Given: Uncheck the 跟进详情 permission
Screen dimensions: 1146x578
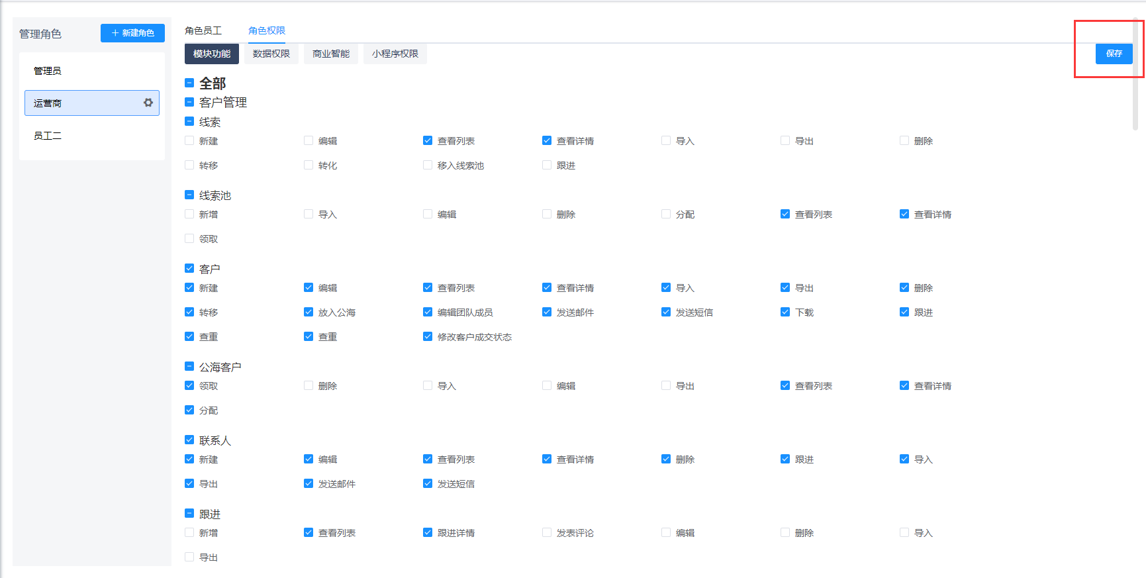Looking at the screenshot, I should pyautogui.click(x=428, y=533).
